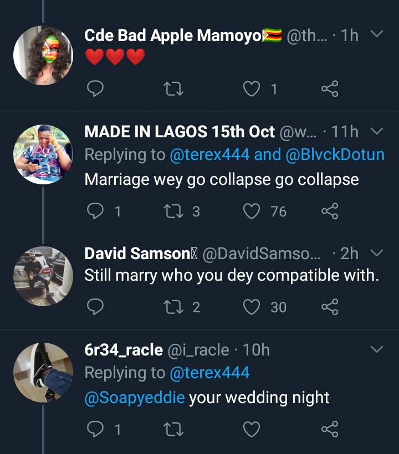This screenshot has width=399, height=454.
Task: Retweet the 'Marriage wey go collapse' tweet
Action: tap(174, 211)
